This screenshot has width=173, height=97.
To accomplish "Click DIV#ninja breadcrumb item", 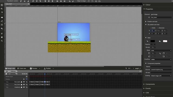I will coord(13,71).
